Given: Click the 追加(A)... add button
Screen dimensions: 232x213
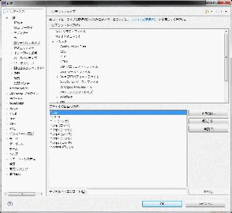Looking at the screenshot, I should 208,114.
